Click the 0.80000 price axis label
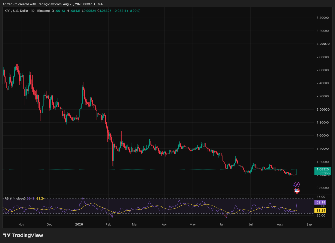 [323, 188]
